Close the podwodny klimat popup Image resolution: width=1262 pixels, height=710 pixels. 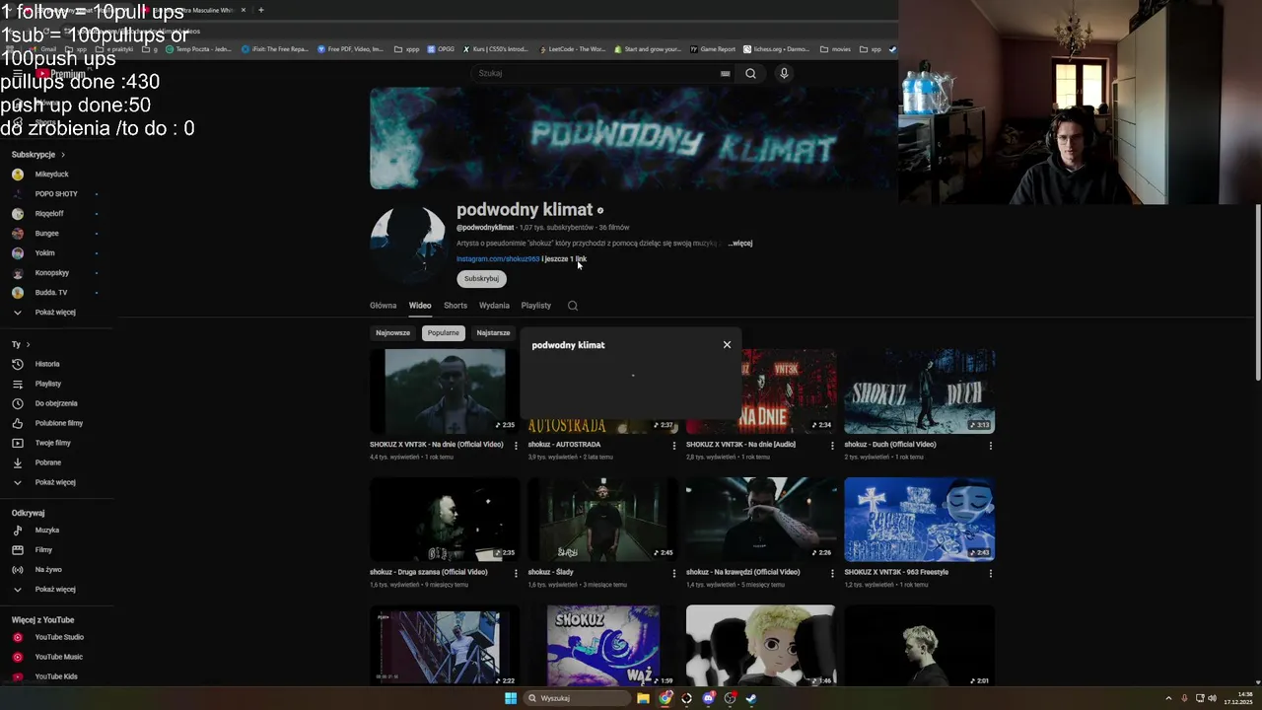(727, 345)
